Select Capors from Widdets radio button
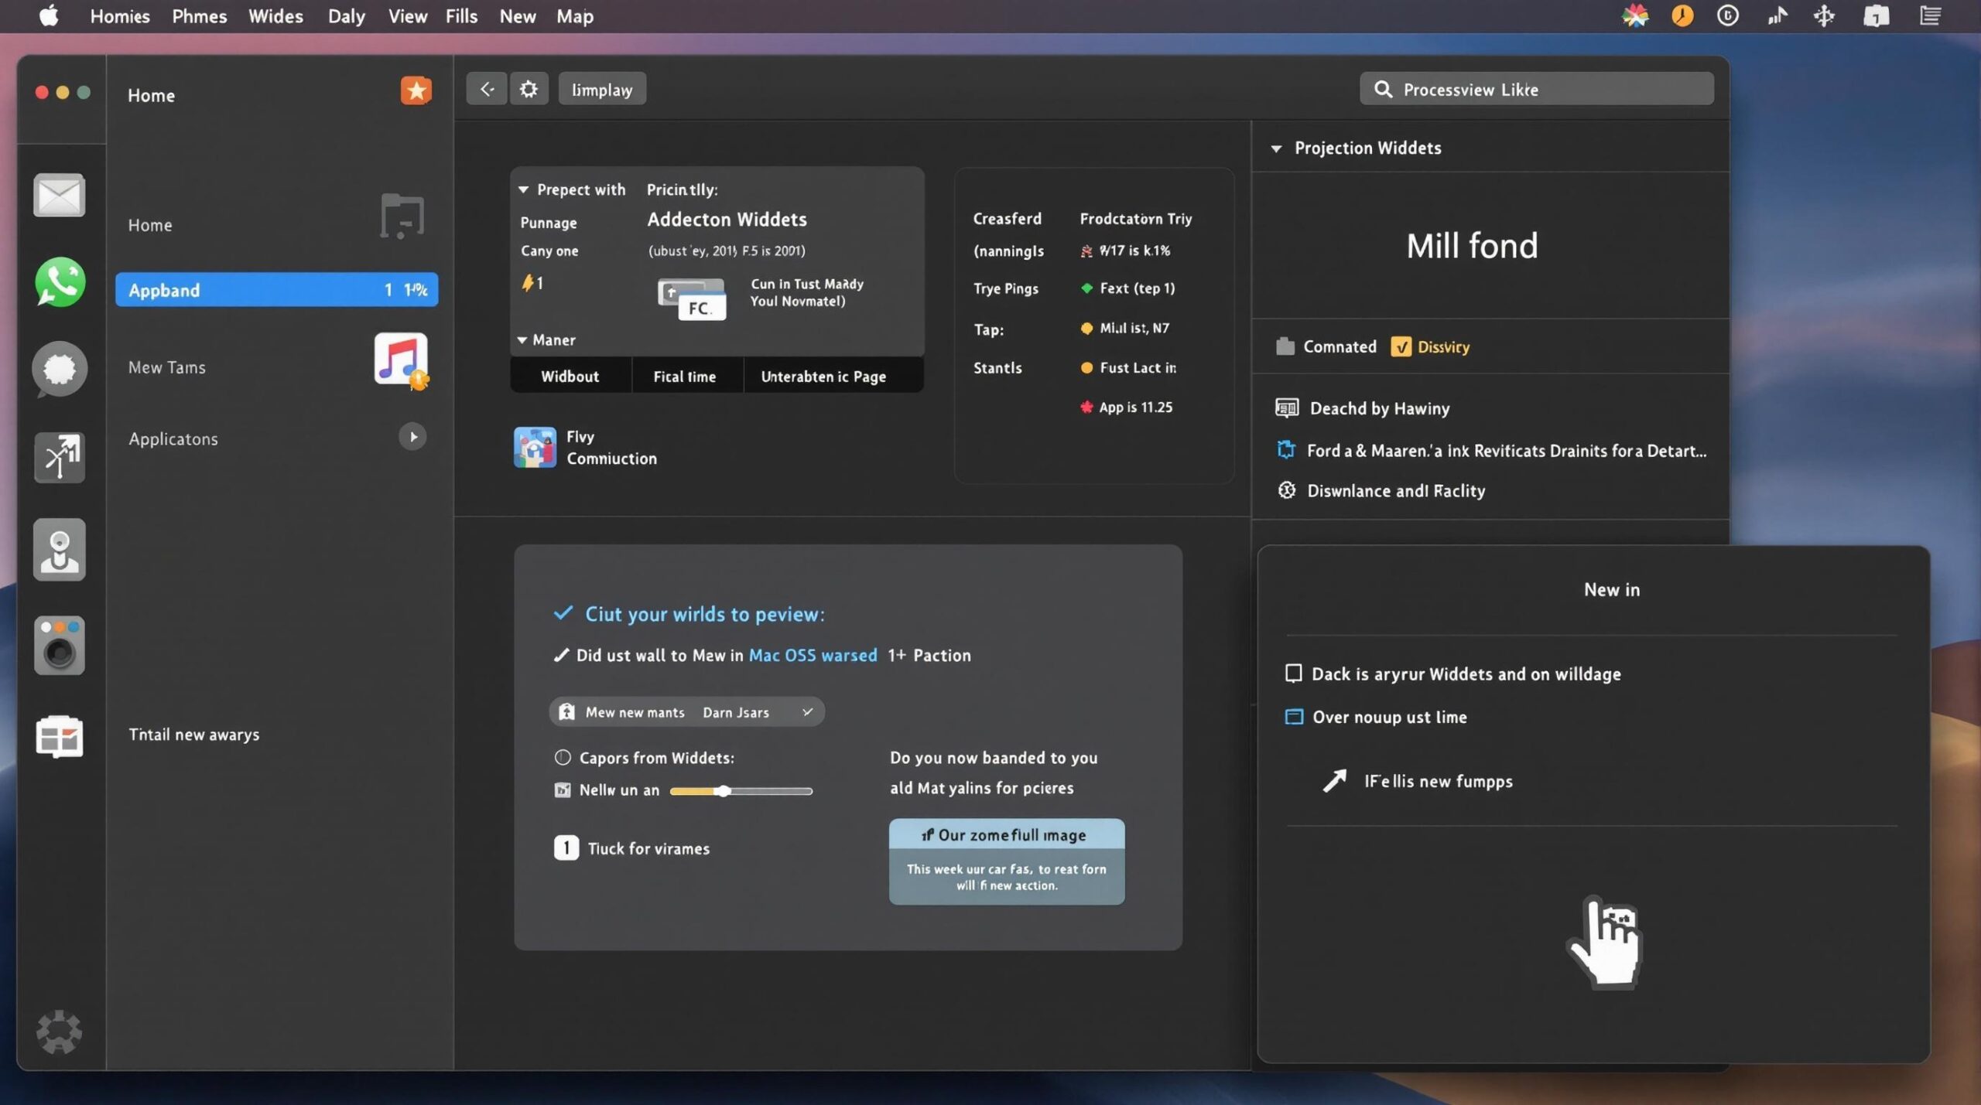 point(563,757)
